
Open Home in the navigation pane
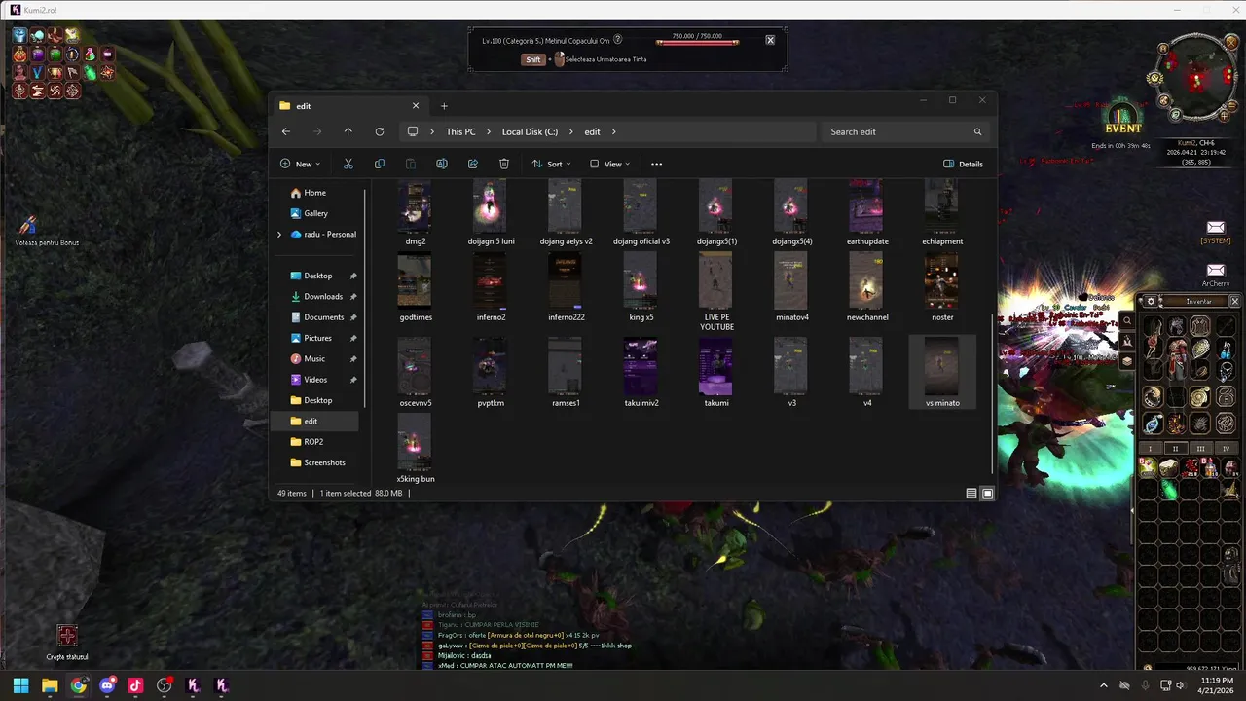314,193
